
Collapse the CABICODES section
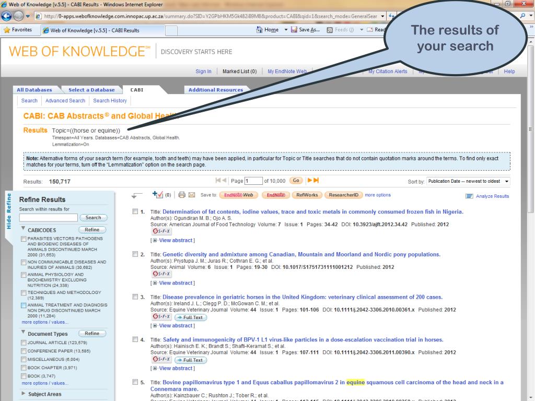coord(23,228)
